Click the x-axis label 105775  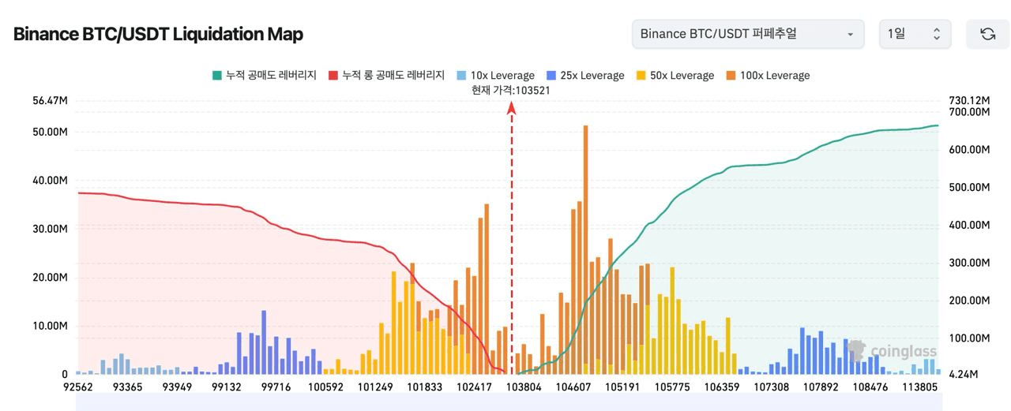click(x=673, y=387)
